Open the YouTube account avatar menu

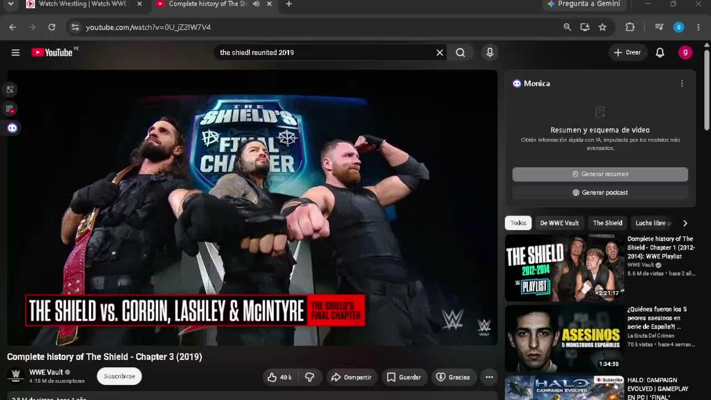pyautogui.click(x=685, y=52)
